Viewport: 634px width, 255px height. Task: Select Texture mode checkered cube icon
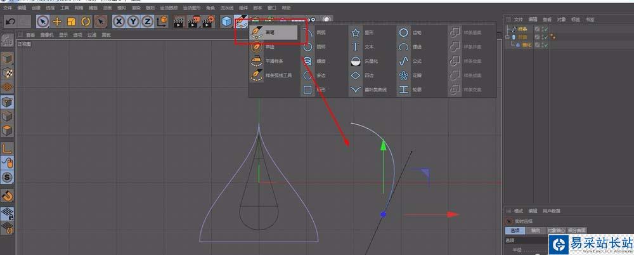[x=7, y=73]
